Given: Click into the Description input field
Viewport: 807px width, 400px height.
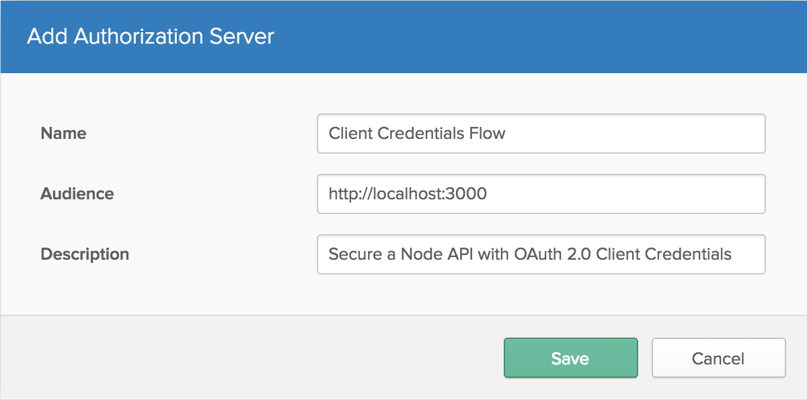Looking at the screenshot, I should [541, 254].
